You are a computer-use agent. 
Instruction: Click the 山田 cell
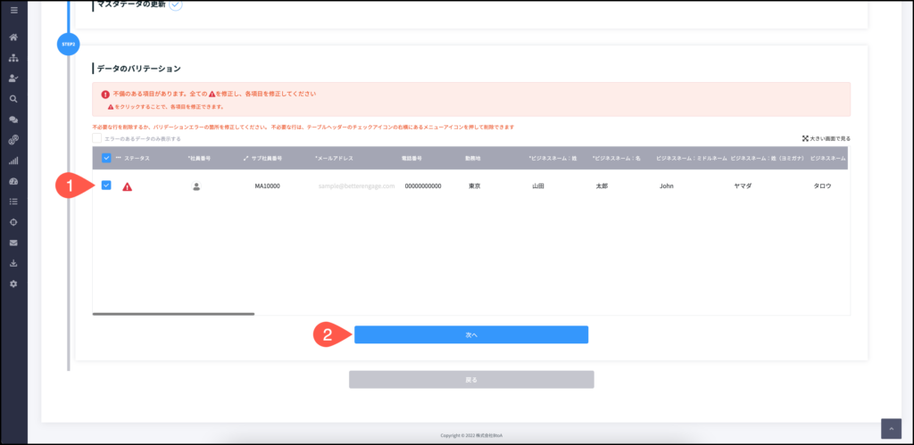pyautogui.click(x=538, y=186)
